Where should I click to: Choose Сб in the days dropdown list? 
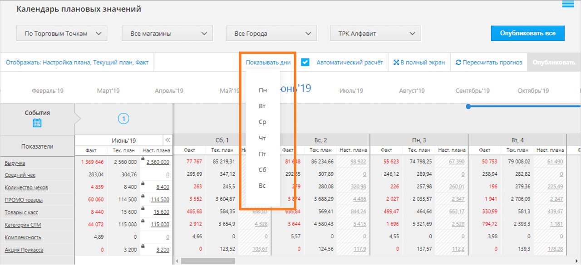tap(262, 170)
